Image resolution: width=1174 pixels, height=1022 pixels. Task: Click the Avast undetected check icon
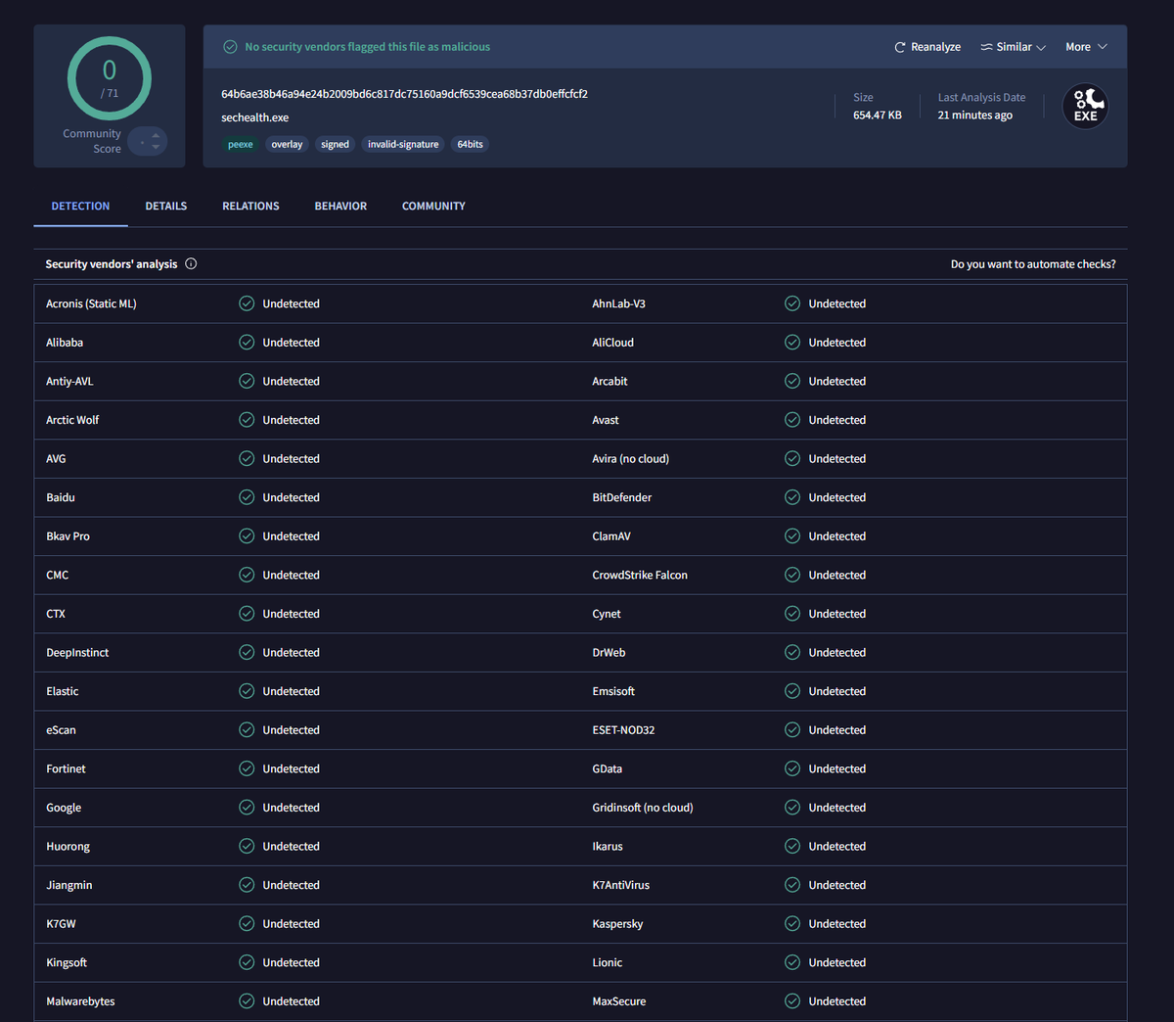point(792,420)
